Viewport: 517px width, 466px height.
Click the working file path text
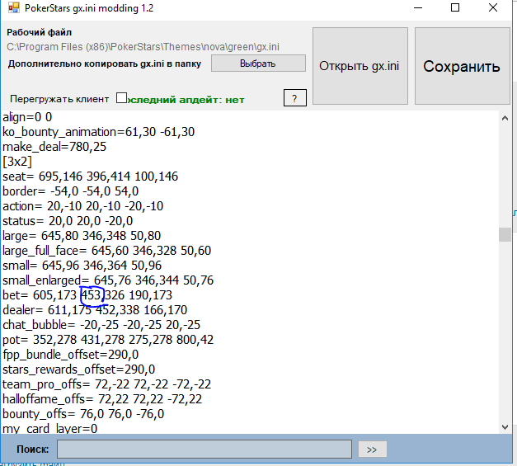pos(143,47)
